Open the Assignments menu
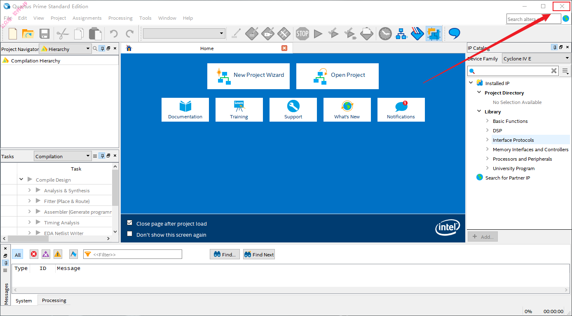The image size is (572, 316). point(87,18)
